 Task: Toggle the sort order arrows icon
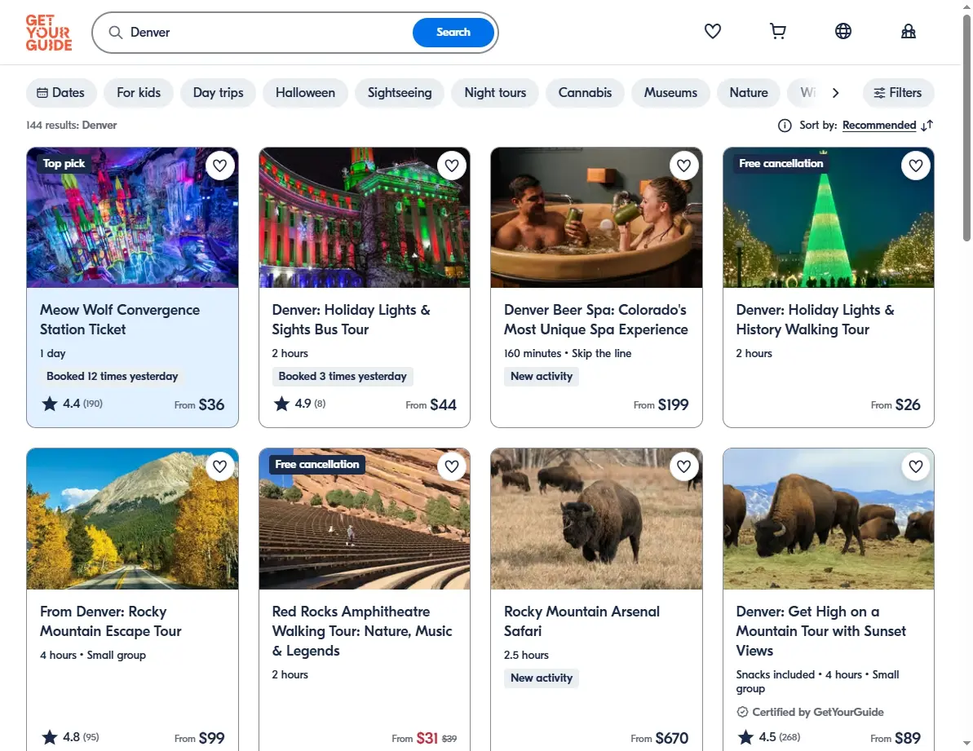pos(927,126)
